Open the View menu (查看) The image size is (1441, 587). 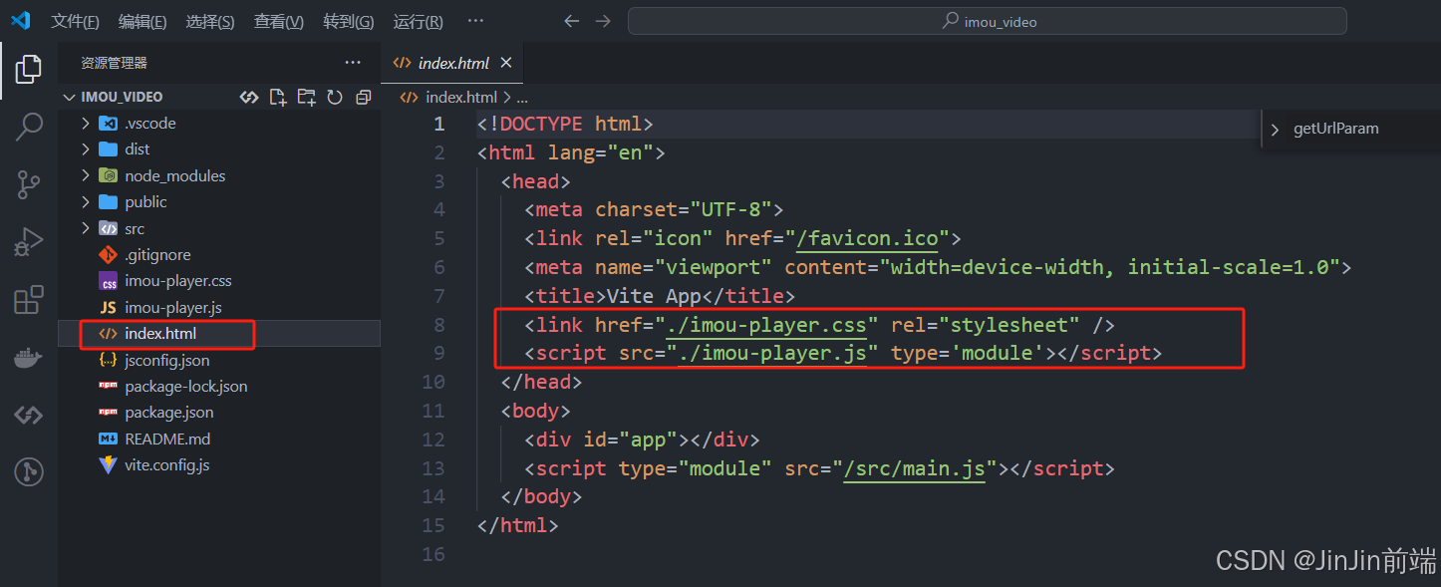[279, 21]
